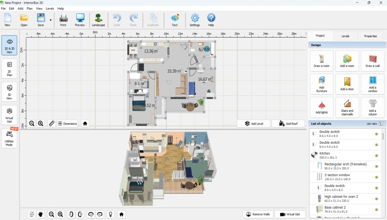Choose Draw a wall in Design panel
The height and width of the screenshot is (220, 387).
(373, 61)
